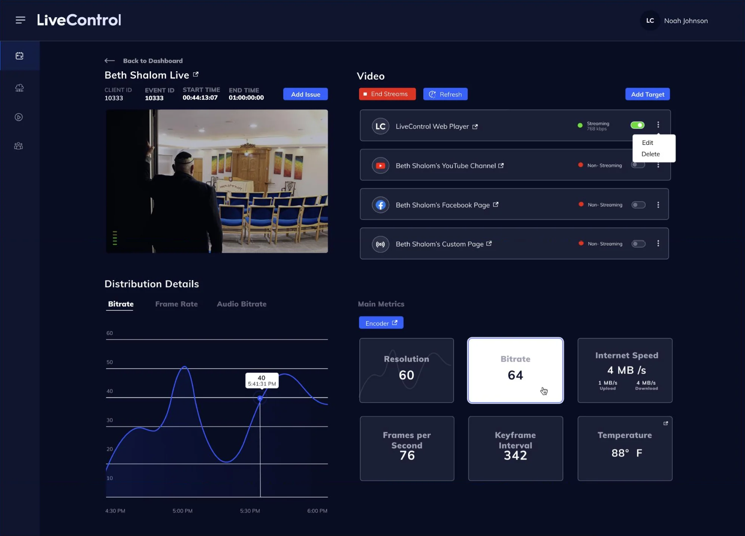This screenshot has height=536, width=745.
Task: Select the Temperature metric card
Action: point(625,448)
